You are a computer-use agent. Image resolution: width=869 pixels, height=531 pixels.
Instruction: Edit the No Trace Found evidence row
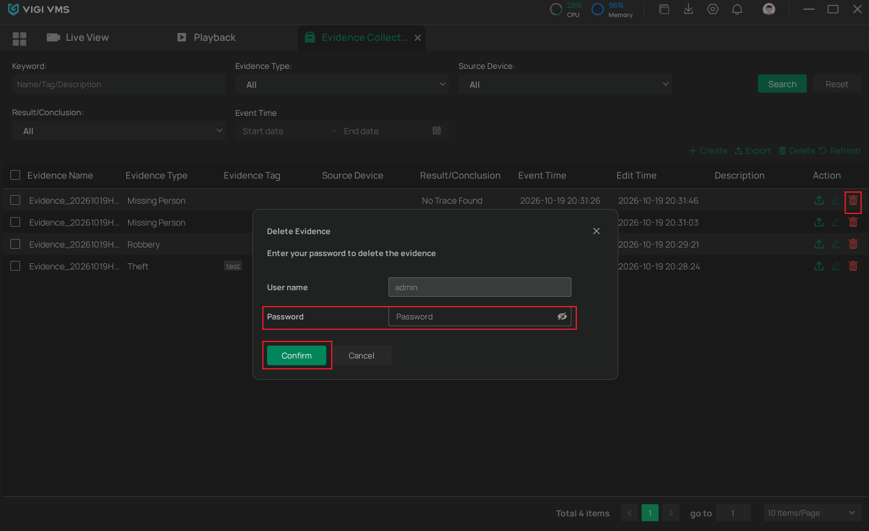(x=835, y=201)
